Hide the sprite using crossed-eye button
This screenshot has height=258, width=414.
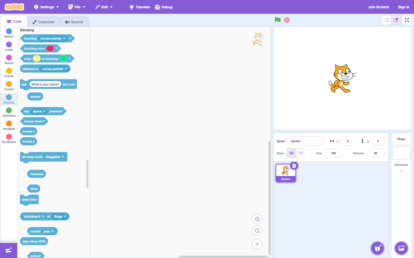pyautogui.click(x=301, y=153)
